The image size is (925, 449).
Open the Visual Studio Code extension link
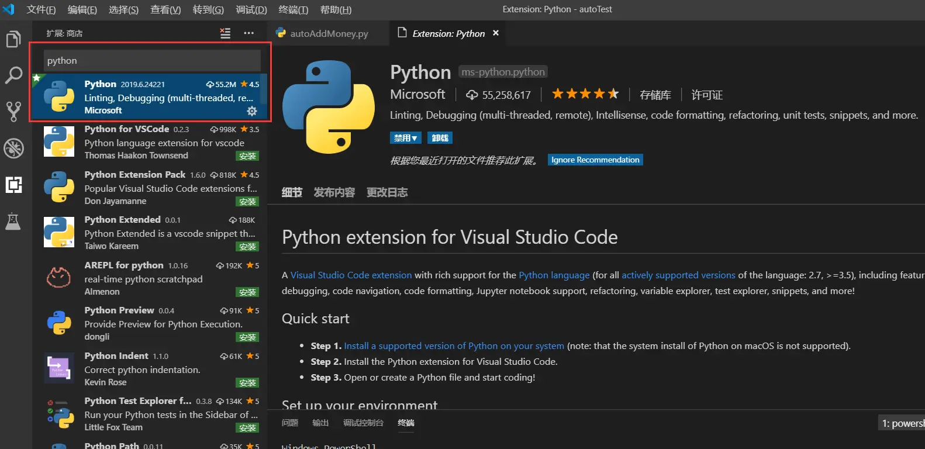point(351,275)
